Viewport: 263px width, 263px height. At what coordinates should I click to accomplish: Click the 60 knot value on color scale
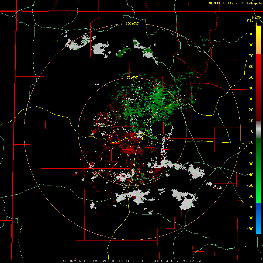pyautogui.click(x=251, y=66)
